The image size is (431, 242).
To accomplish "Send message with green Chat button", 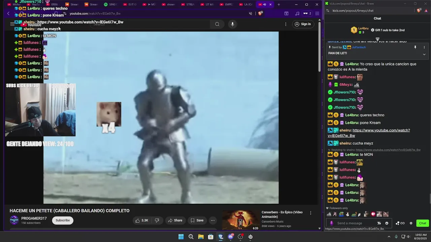I will (423, 223).
